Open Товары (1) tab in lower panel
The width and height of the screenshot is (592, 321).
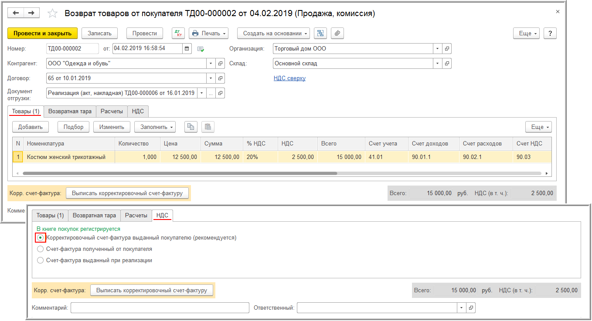pos(50,215)
